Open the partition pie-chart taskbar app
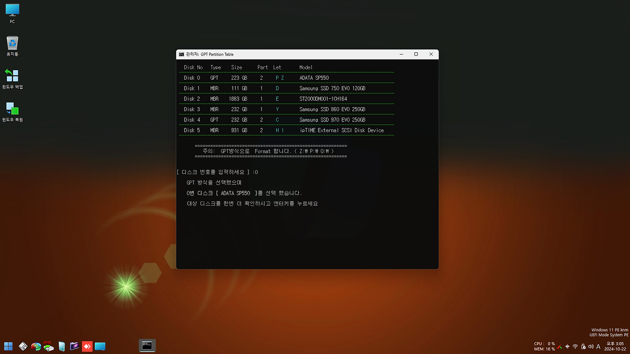 coord(36,346)
